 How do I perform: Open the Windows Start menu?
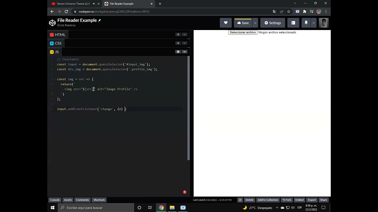click(x=53, y=208)
